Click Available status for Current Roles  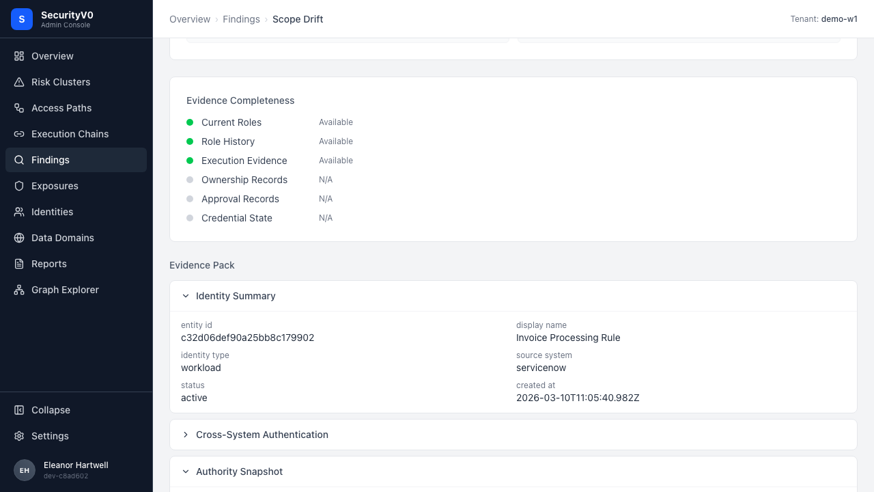(336, 122)
